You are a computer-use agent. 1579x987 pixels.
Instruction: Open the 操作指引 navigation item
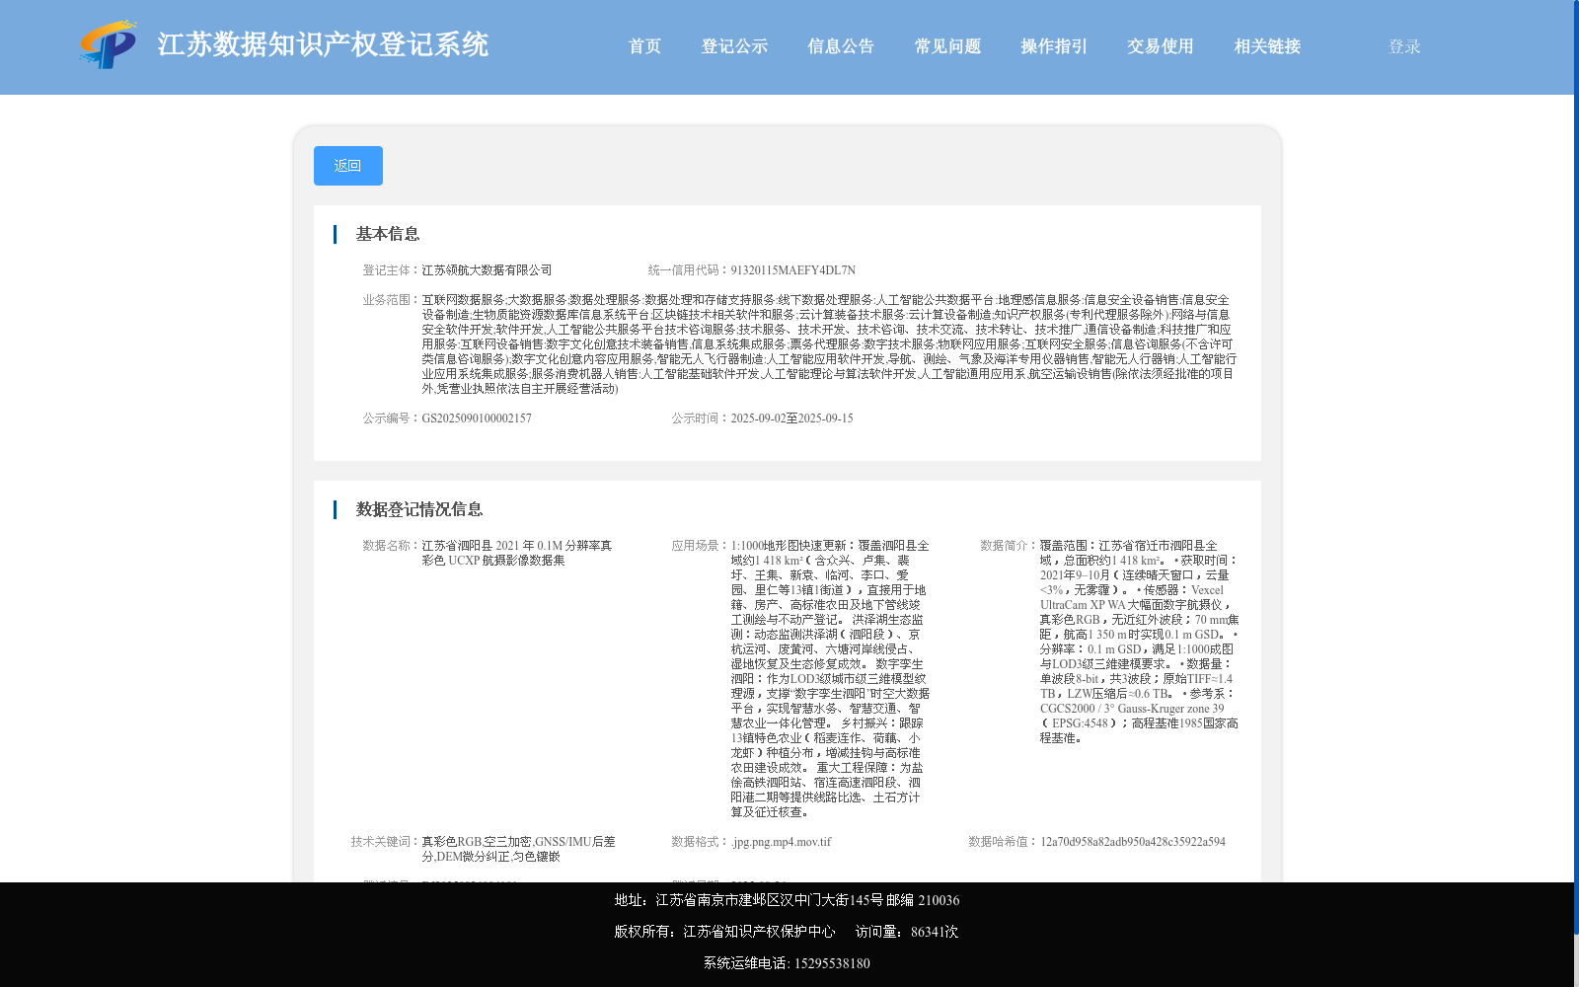click(1052, 45)
